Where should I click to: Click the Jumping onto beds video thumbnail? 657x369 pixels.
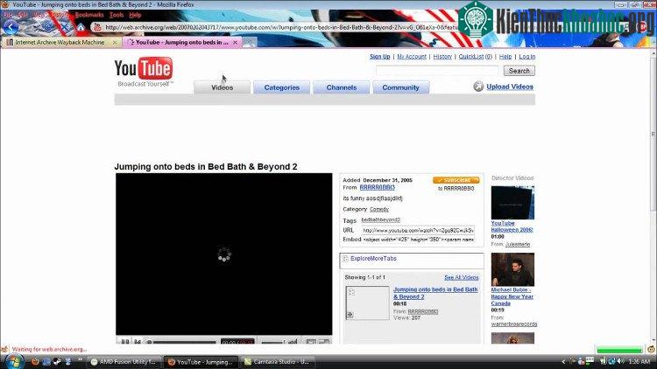pos(367,303)
